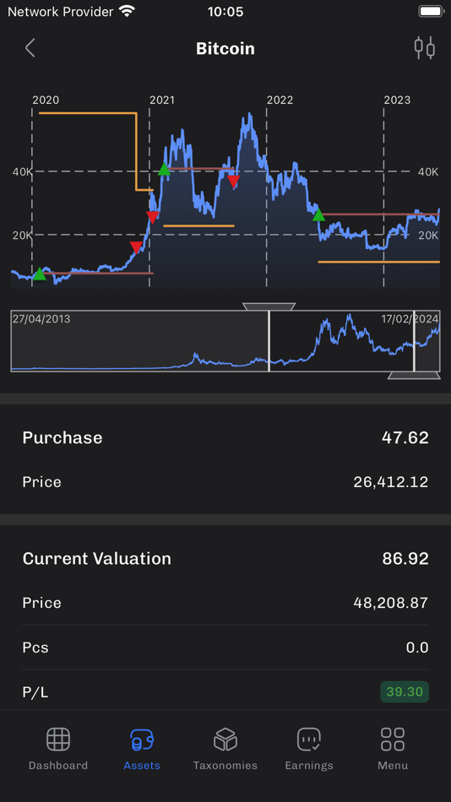Grab the bottom range selector handle
Screen dimensions: 451x802
click(414, 376)
